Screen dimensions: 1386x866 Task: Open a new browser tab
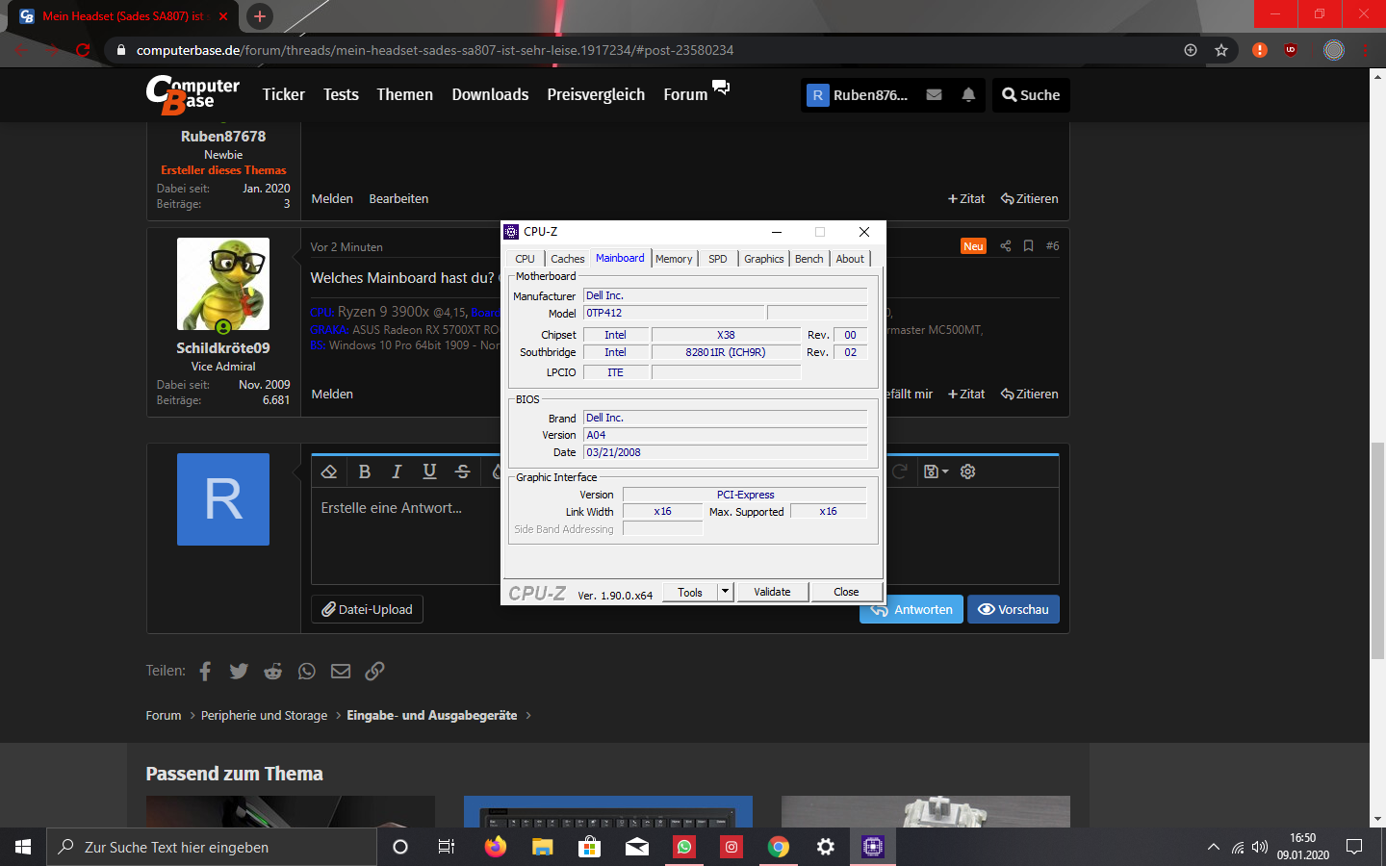click(260, 16)
